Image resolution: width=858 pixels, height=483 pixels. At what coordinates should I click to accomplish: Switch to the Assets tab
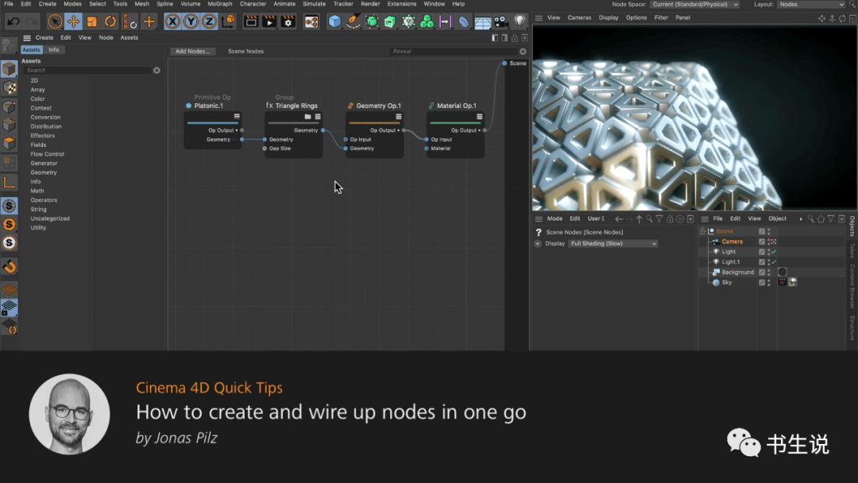pos(31,50)
